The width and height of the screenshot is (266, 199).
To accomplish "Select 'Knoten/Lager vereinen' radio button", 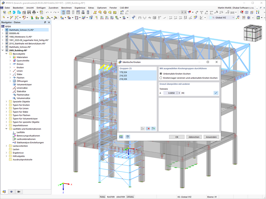I will coord(161,78).
